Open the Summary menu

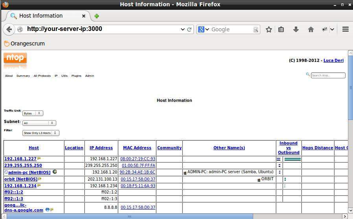click(23, 76)
